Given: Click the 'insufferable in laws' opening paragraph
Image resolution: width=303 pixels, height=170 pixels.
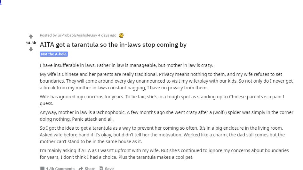Looking at the screenshot, I should (x=126, y=65).
